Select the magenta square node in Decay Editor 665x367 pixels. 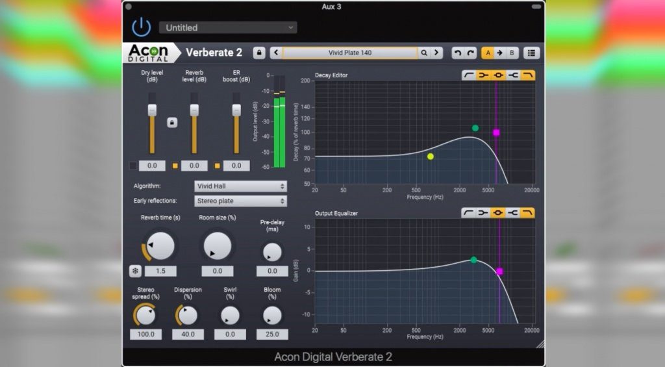coord(496,133)
